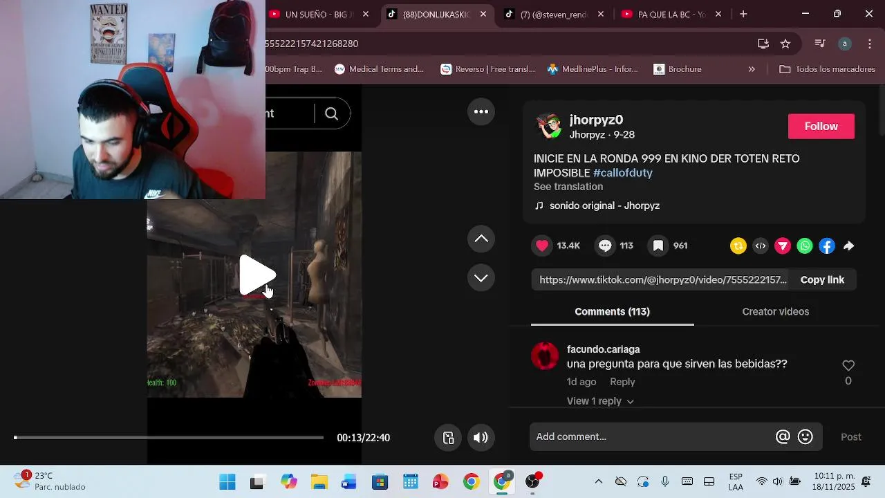Image resolution: width=885 pixels, height=498 pixels.
Task: Open a new browser tab
Action: (x=743, y=14)
